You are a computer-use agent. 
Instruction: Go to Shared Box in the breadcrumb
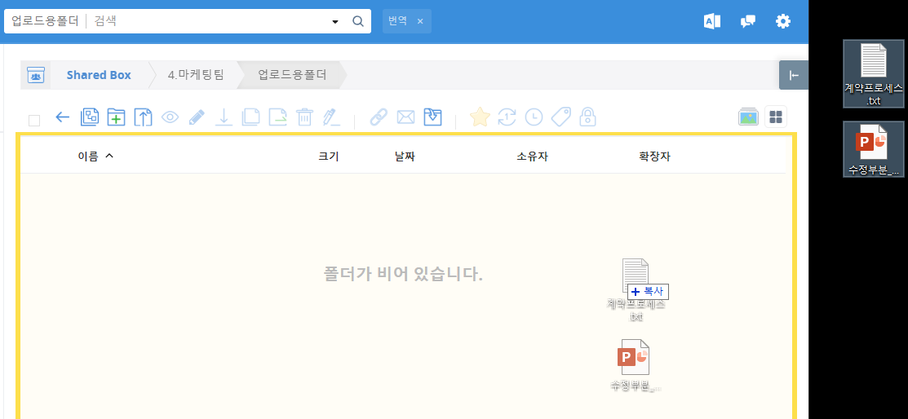click(99, 75)
